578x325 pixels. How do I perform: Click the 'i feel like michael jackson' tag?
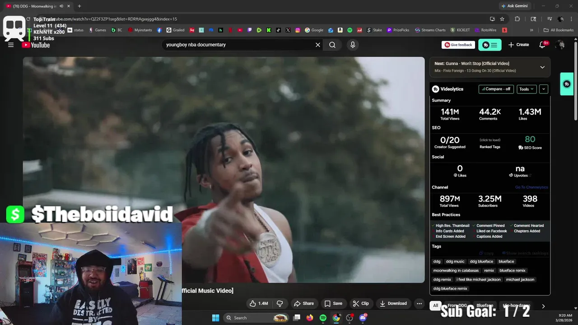(x=478, y=279)
